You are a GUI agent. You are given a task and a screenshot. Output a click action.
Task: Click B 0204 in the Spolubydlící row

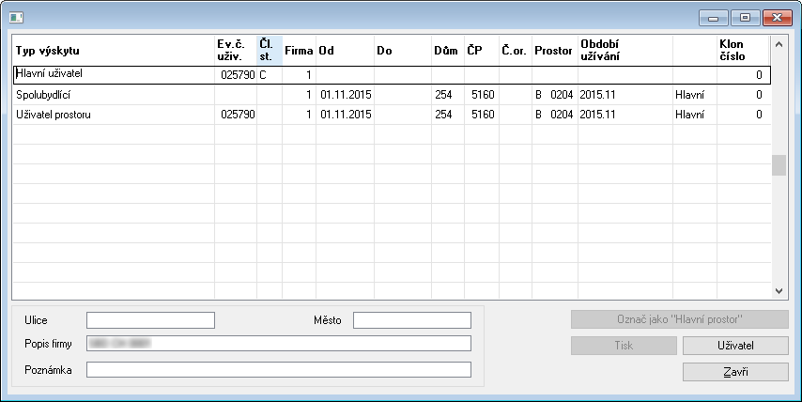pos(554,95)
